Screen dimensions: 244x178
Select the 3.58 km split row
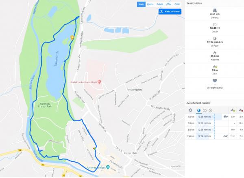point(214,136)
